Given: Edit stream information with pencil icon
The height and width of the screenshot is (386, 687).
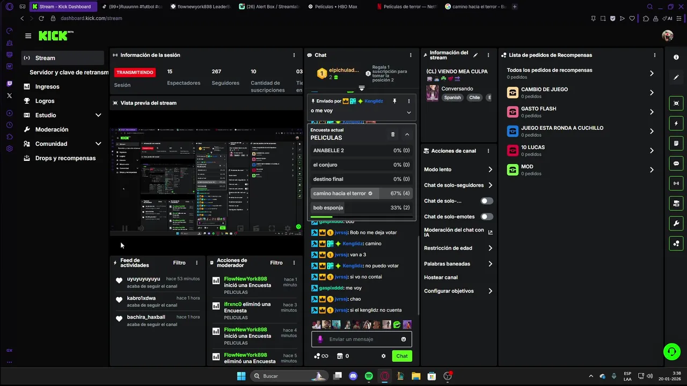Looking at the screenshot, I should point(475,55).
